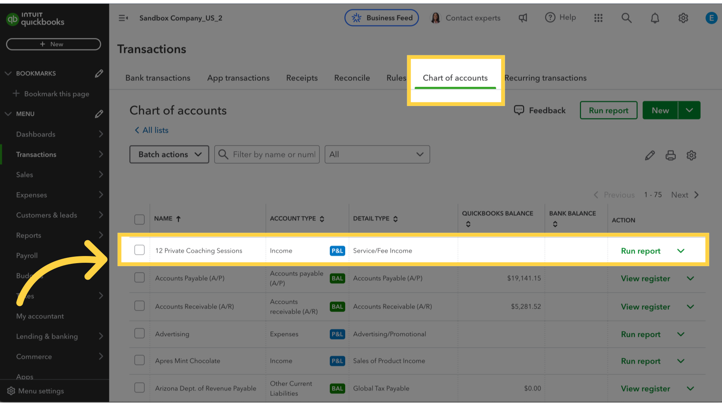This screenshot has width=722, height=406.
Task: Switch to the Reconcile tab
Action: click(352, 78)
